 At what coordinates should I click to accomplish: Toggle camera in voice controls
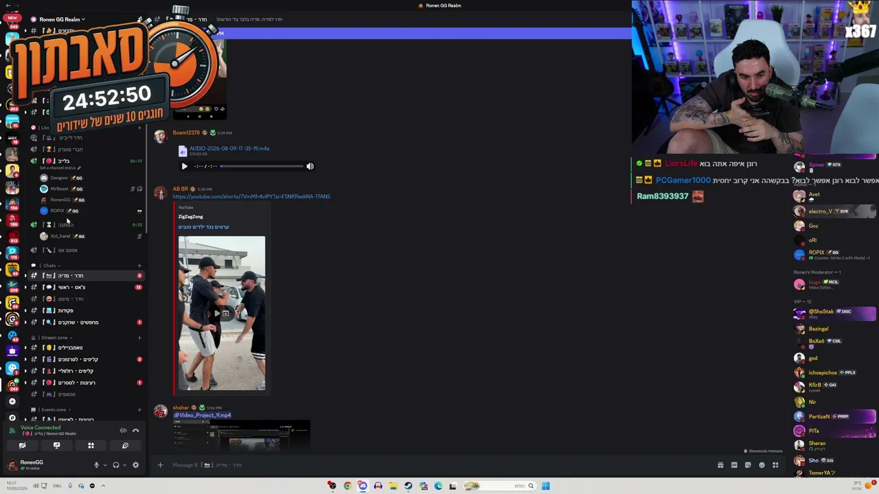coord(22,445)
